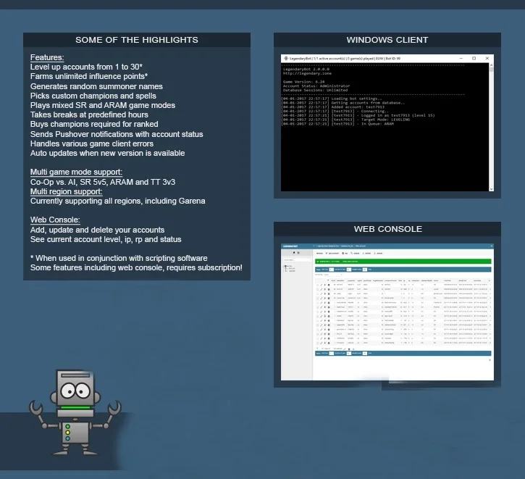Screen dimensions: 525x479
Task: Select the 'Logged in as test7913' log line
Action: pos(358,115)
